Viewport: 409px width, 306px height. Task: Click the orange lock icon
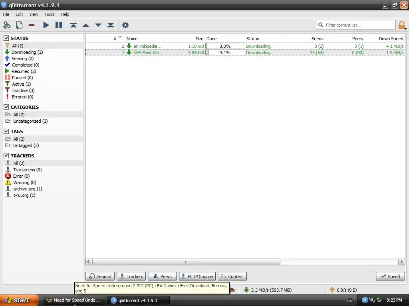pos(402,25)
